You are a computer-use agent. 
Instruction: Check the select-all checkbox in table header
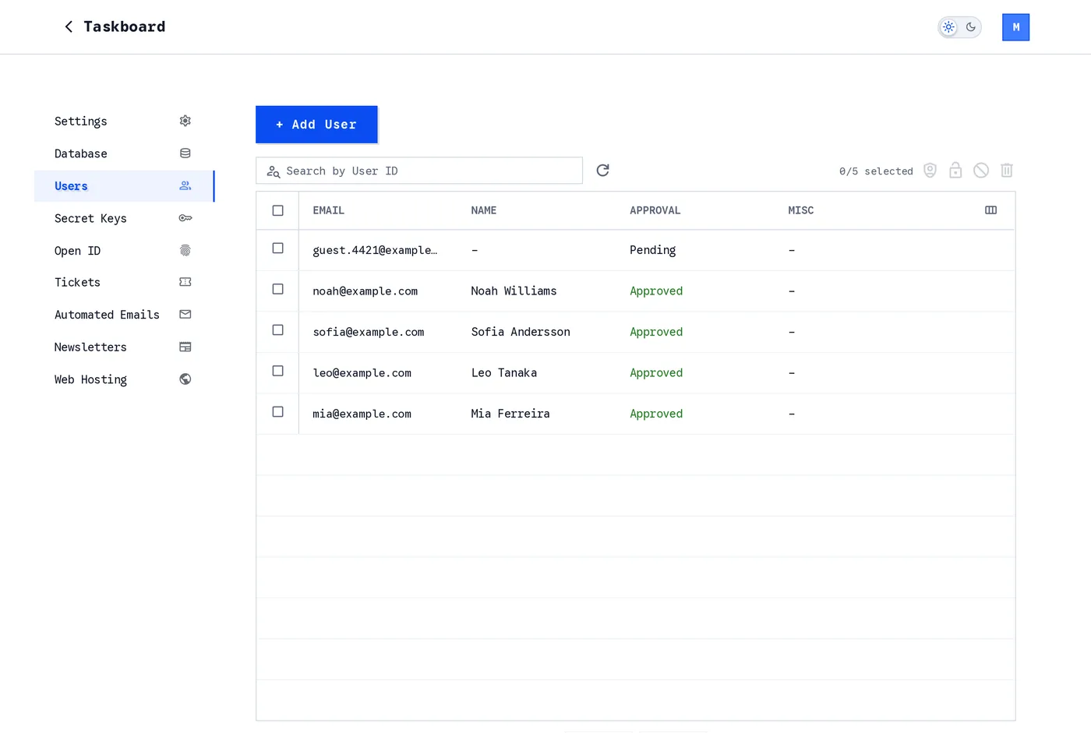(277, 210)
